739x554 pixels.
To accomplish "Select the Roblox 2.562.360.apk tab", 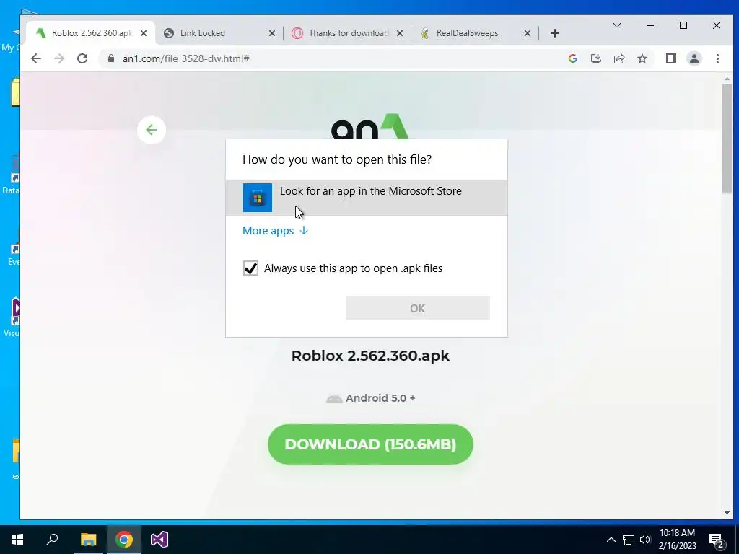I will click(x=90, y=33).
